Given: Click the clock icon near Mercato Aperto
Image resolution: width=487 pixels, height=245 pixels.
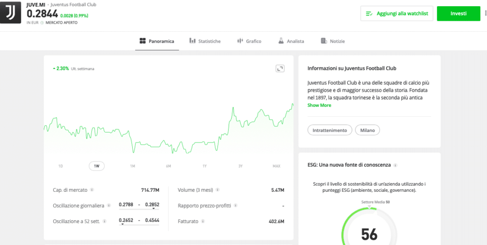Looking at the screenshot, I should click(x=42, y=23).
